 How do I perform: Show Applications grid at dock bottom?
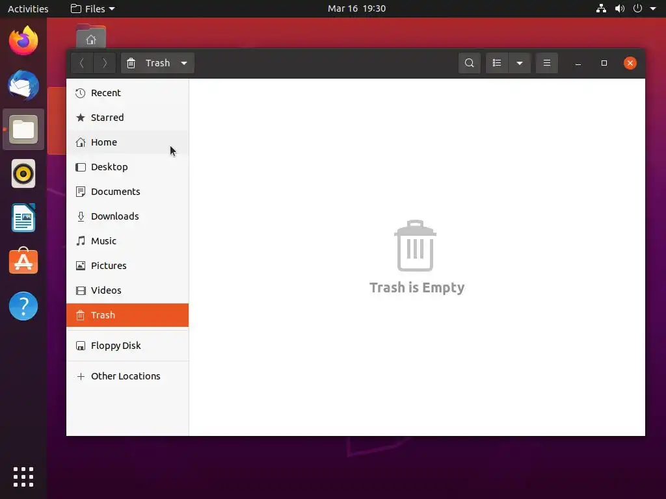pyautogui.click(x=23, y=477)
